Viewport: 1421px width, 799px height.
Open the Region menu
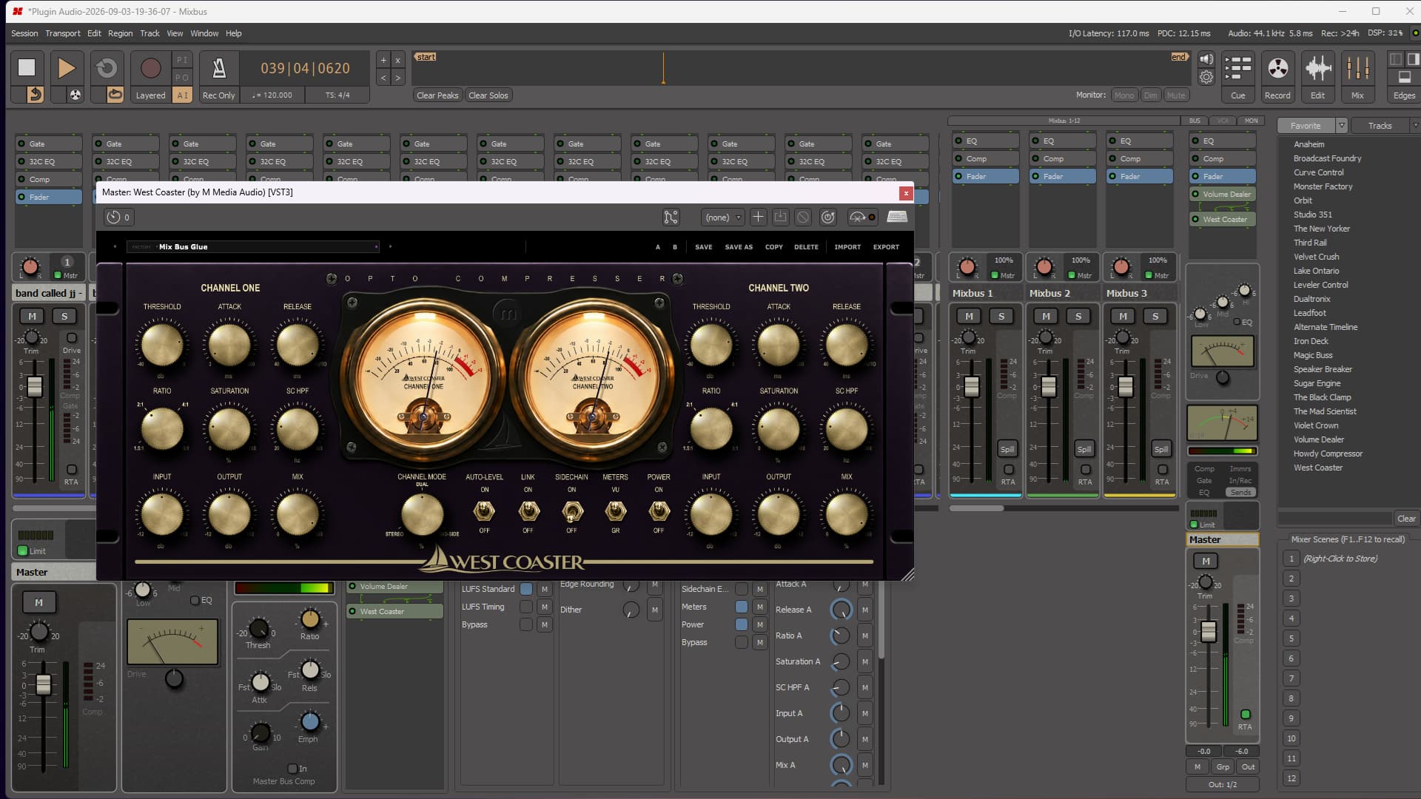[x=120, y=33]
